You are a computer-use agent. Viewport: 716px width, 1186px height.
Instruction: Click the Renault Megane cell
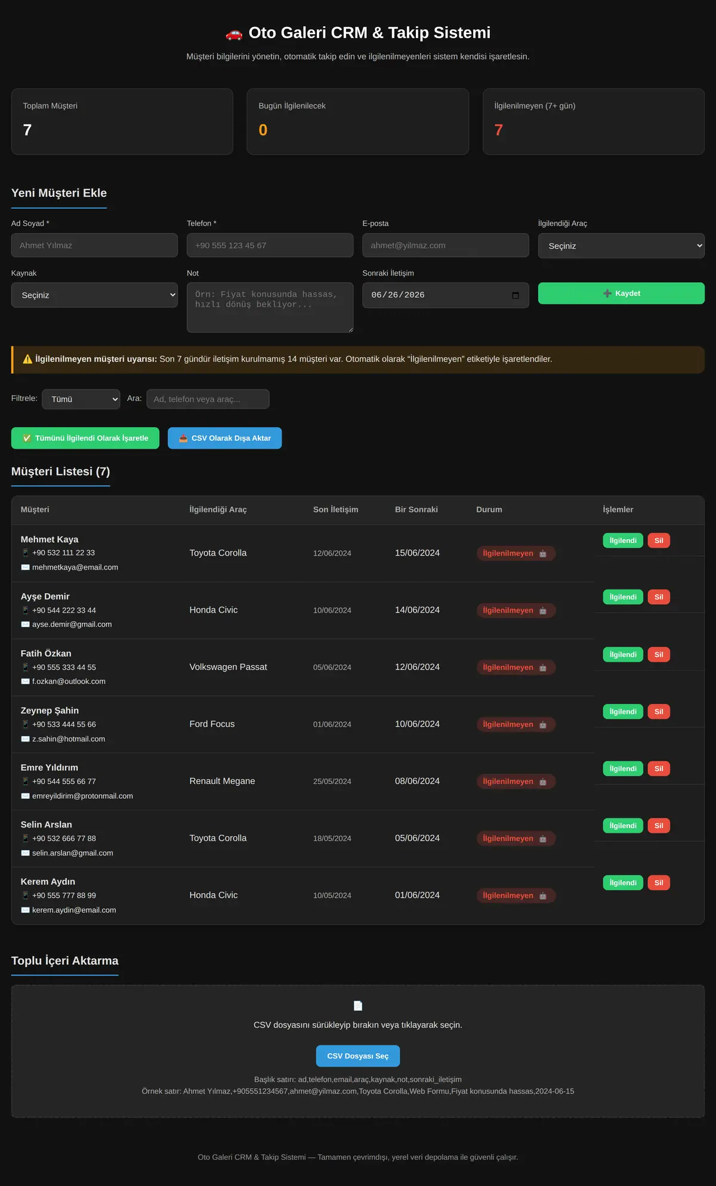[x=223, y=781]
